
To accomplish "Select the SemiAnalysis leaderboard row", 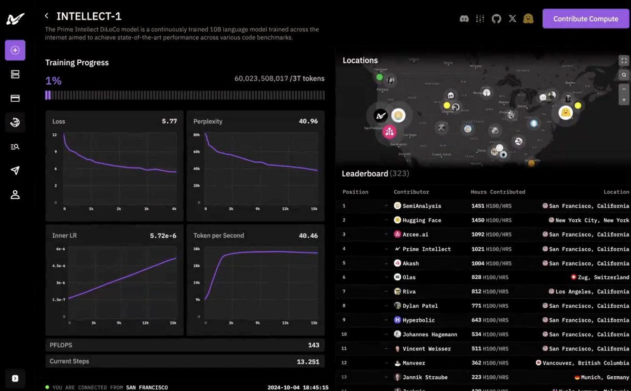I will [483, 206].
